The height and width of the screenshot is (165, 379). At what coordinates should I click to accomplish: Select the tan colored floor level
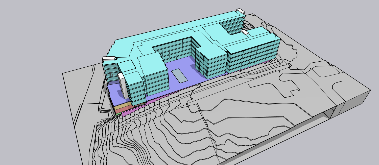(x=123, y=106)
